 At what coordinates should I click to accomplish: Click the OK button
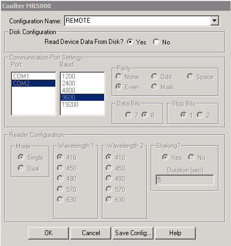pyautogui.click(x=48, y=233)
